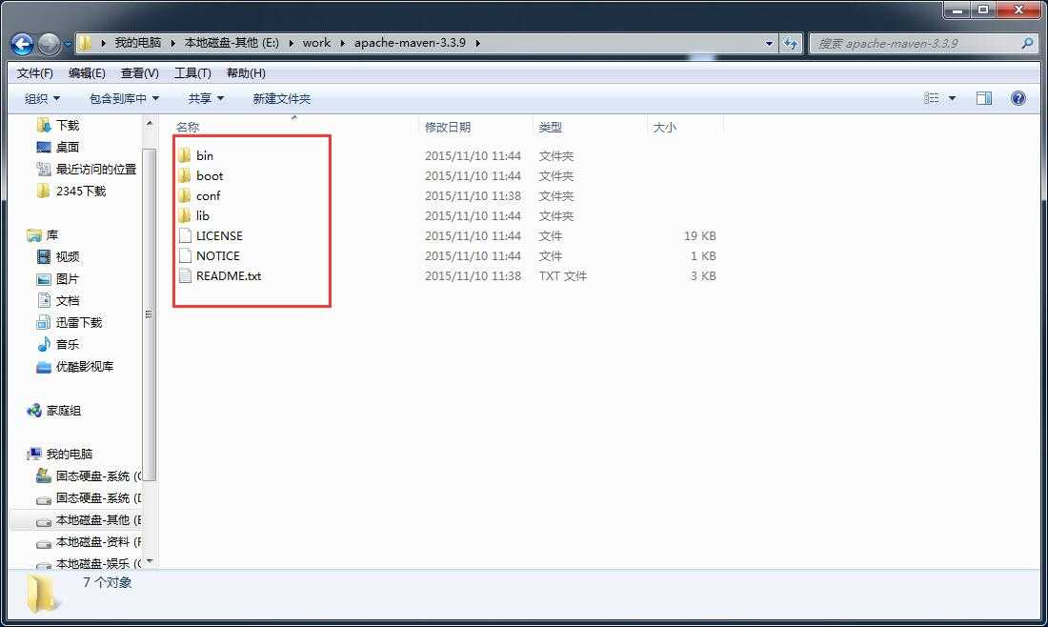Open the 文件(F) menu
Viewport: 1048px width, 627px height.
(34, 72)
